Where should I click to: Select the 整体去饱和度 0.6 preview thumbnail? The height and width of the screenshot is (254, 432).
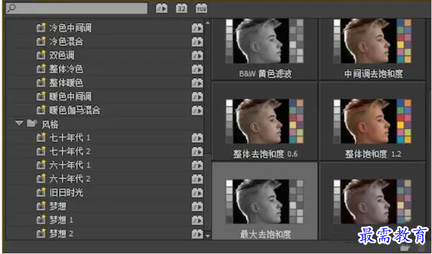pyautogui.click(x=264, y=122)
